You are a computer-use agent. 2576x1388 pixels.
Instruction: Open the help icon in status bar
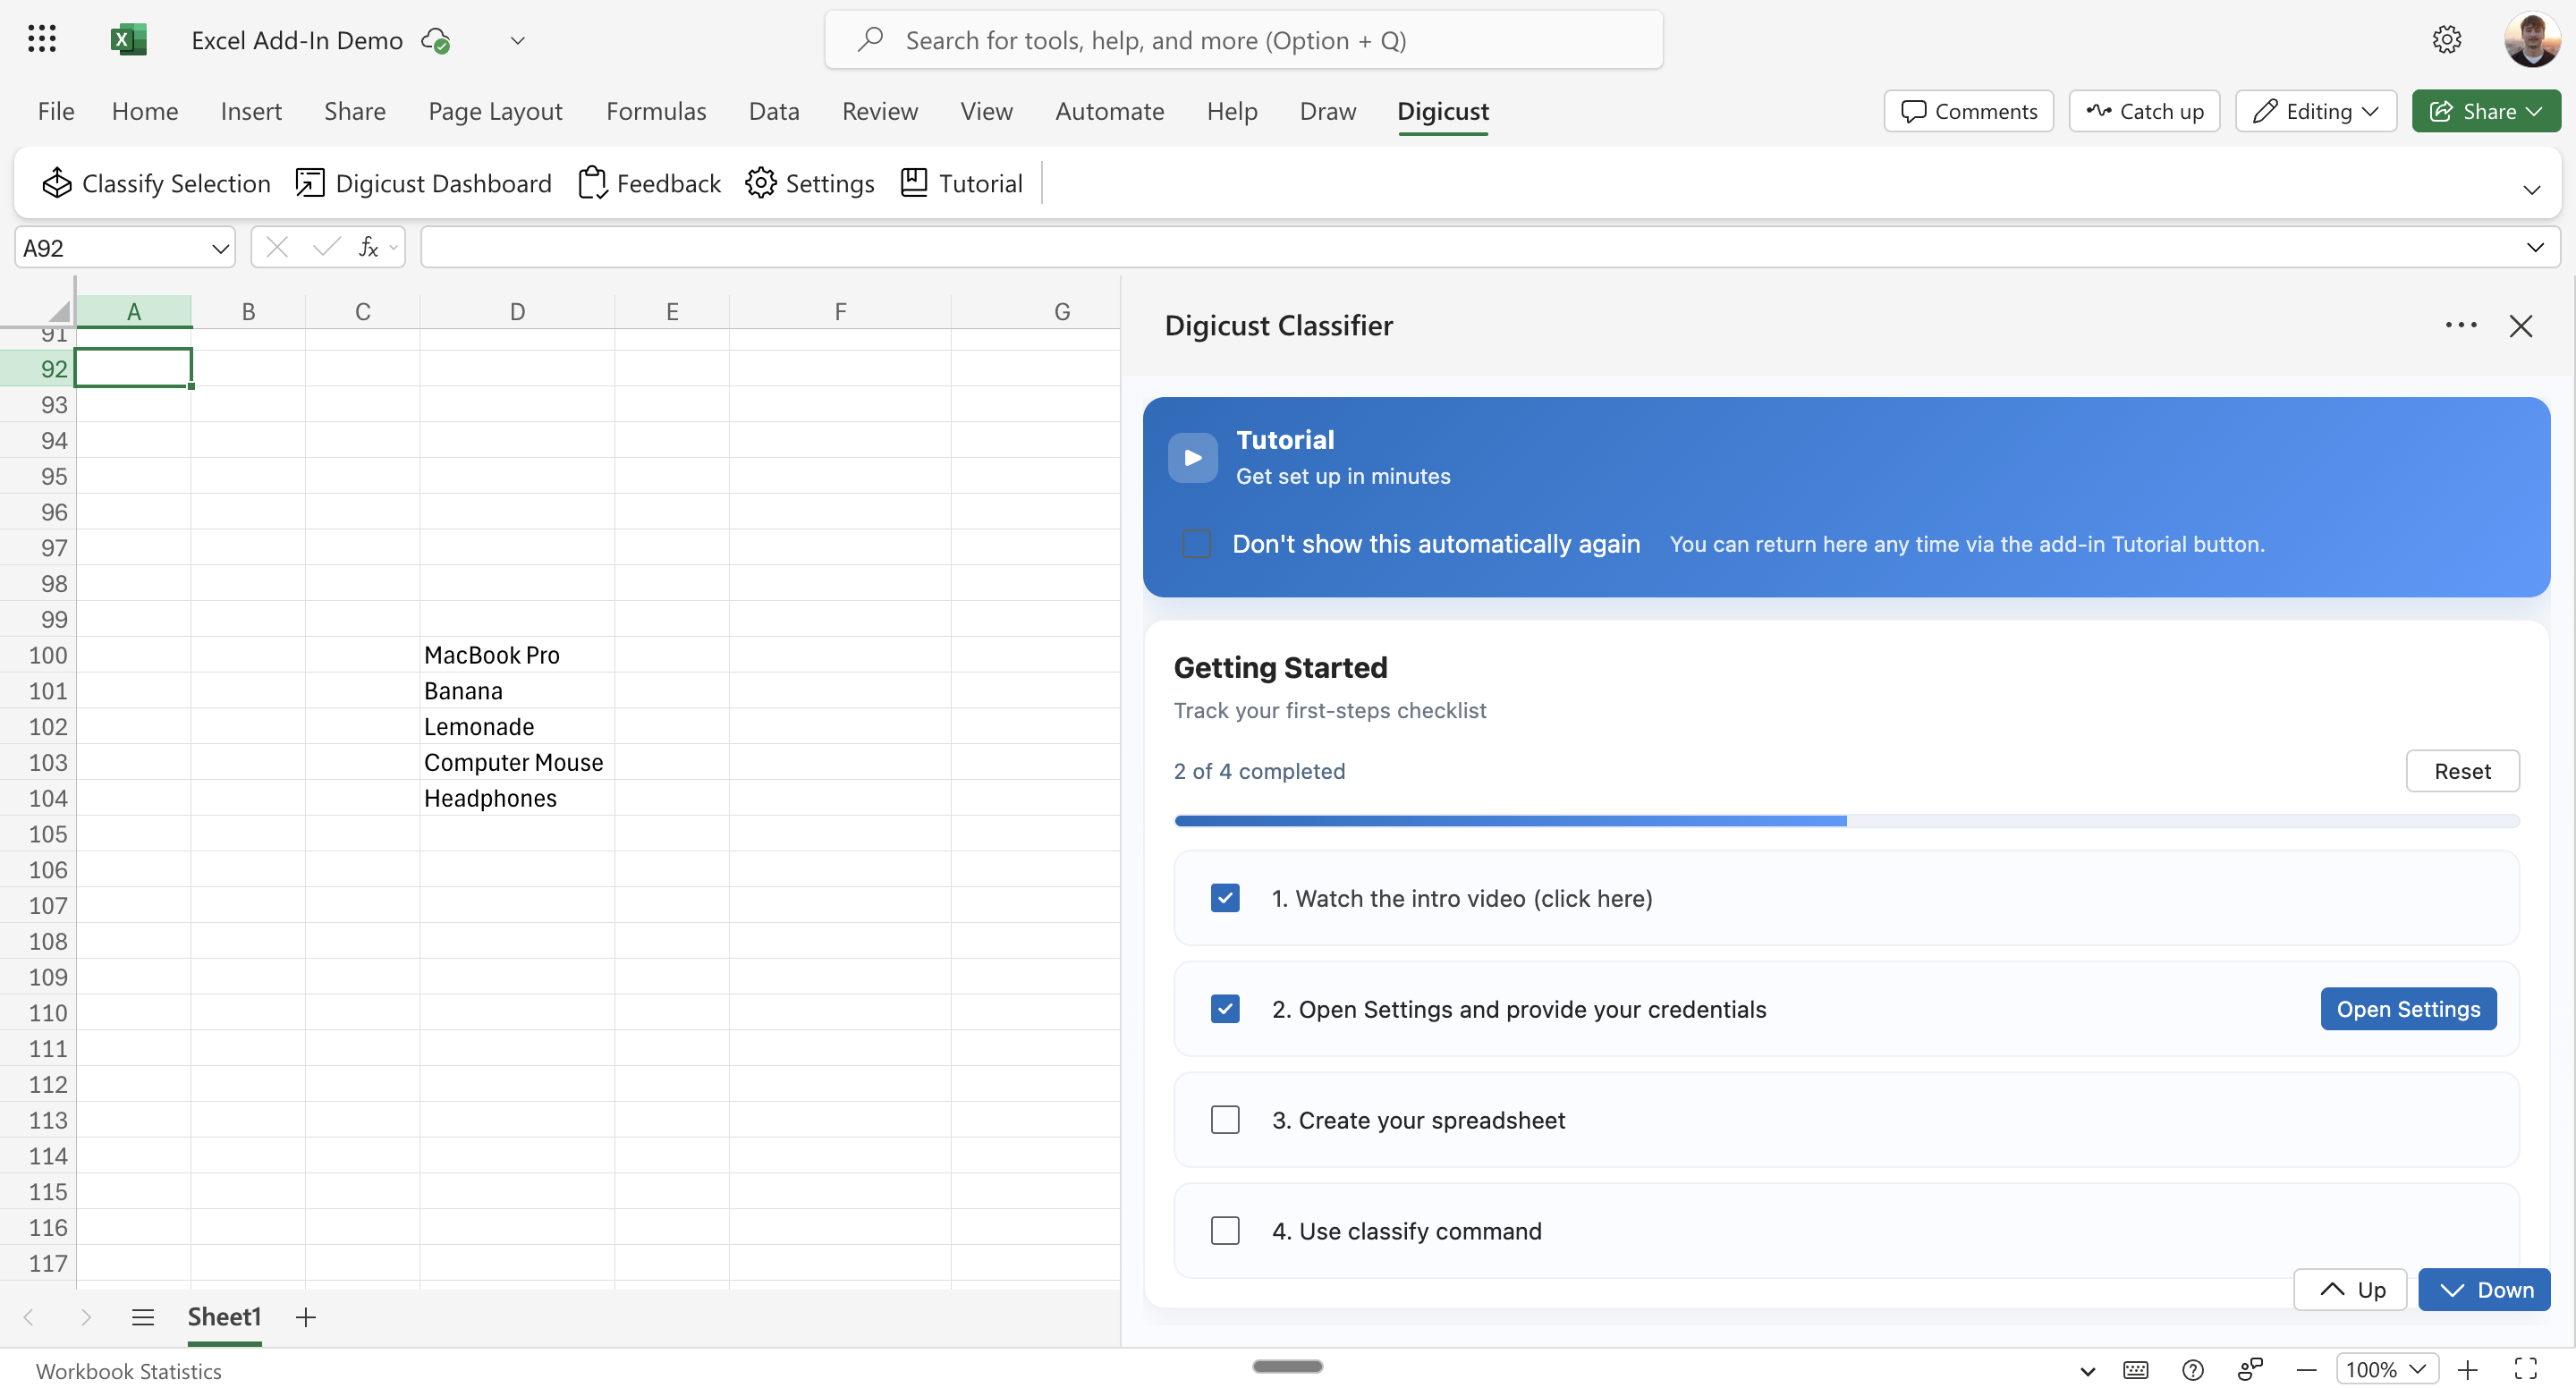[x=2192, y=1370]
